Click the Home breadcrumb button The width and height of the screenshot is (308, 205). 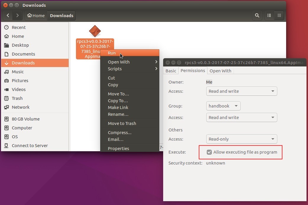[x=36, y=15]
